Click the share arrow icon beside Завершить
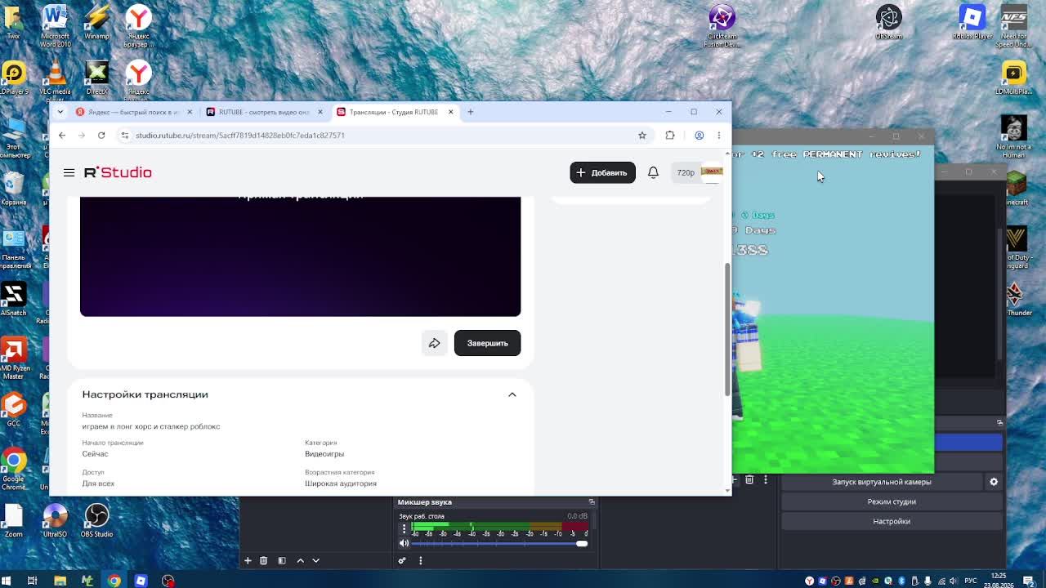 click(435, 343)
